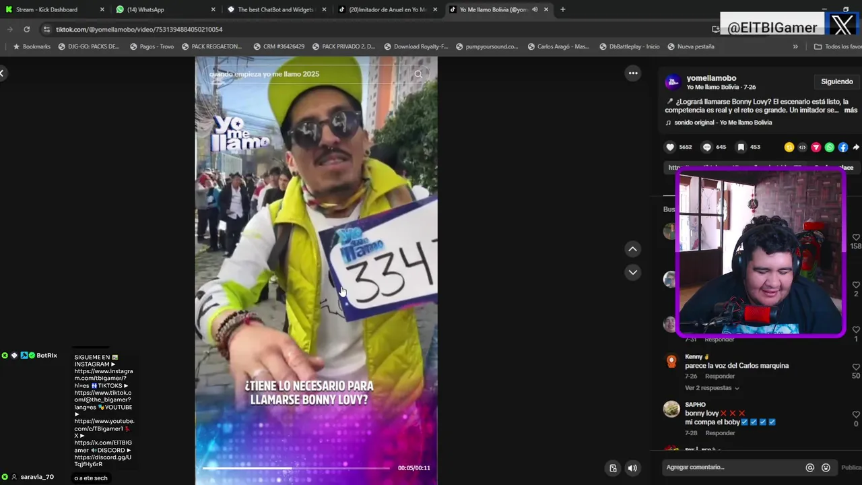The image size is (862, 485).
Task: Save video using the bookmark icon showing 453
Action: click(741, 147)
